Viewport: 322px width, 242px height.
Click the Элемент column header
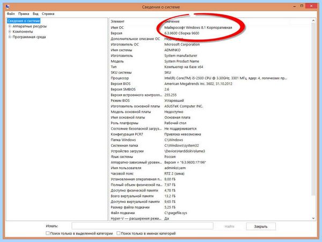click(118, 21)
